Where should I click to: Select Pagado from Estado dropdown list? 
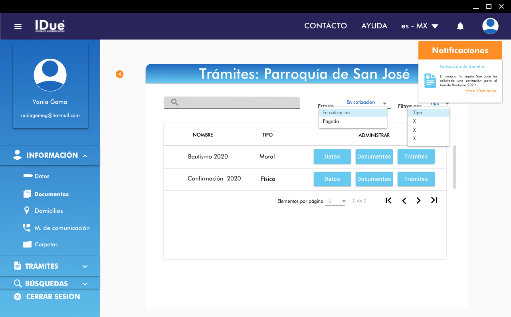[x=331, y=121]
